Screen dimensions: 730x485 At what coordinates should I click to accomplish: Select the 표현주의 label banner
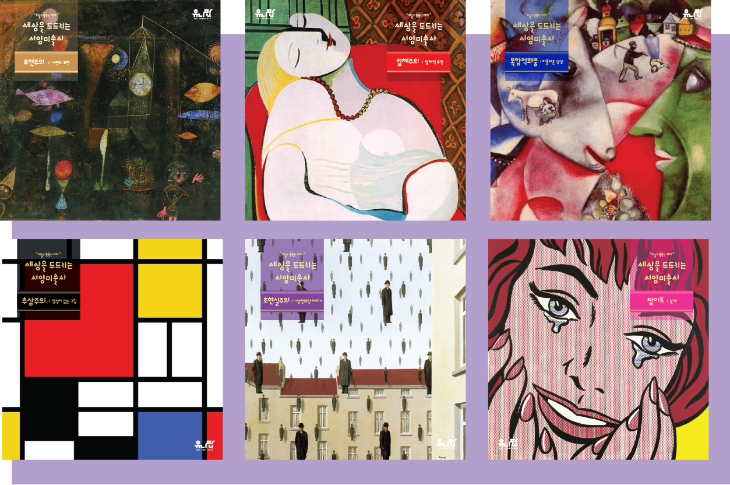click(46, 63)
